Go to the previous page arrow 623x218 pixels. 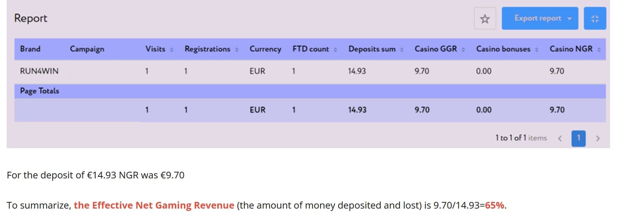pyautogui.click(x=560, y=138)
